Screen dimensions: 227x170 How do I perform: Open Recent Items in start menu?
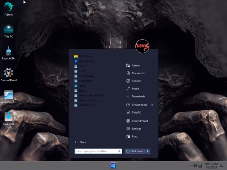click(x=137, y=105)
